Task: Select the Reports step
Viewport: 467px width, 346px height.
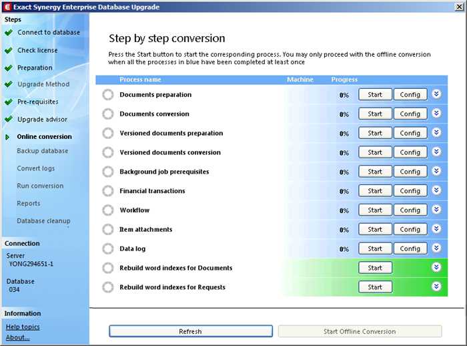Action: tap(28, 204)
